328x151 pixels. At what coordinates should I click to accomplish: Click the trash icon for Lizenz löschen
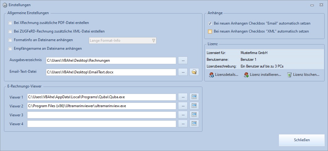tap(289, 75)
